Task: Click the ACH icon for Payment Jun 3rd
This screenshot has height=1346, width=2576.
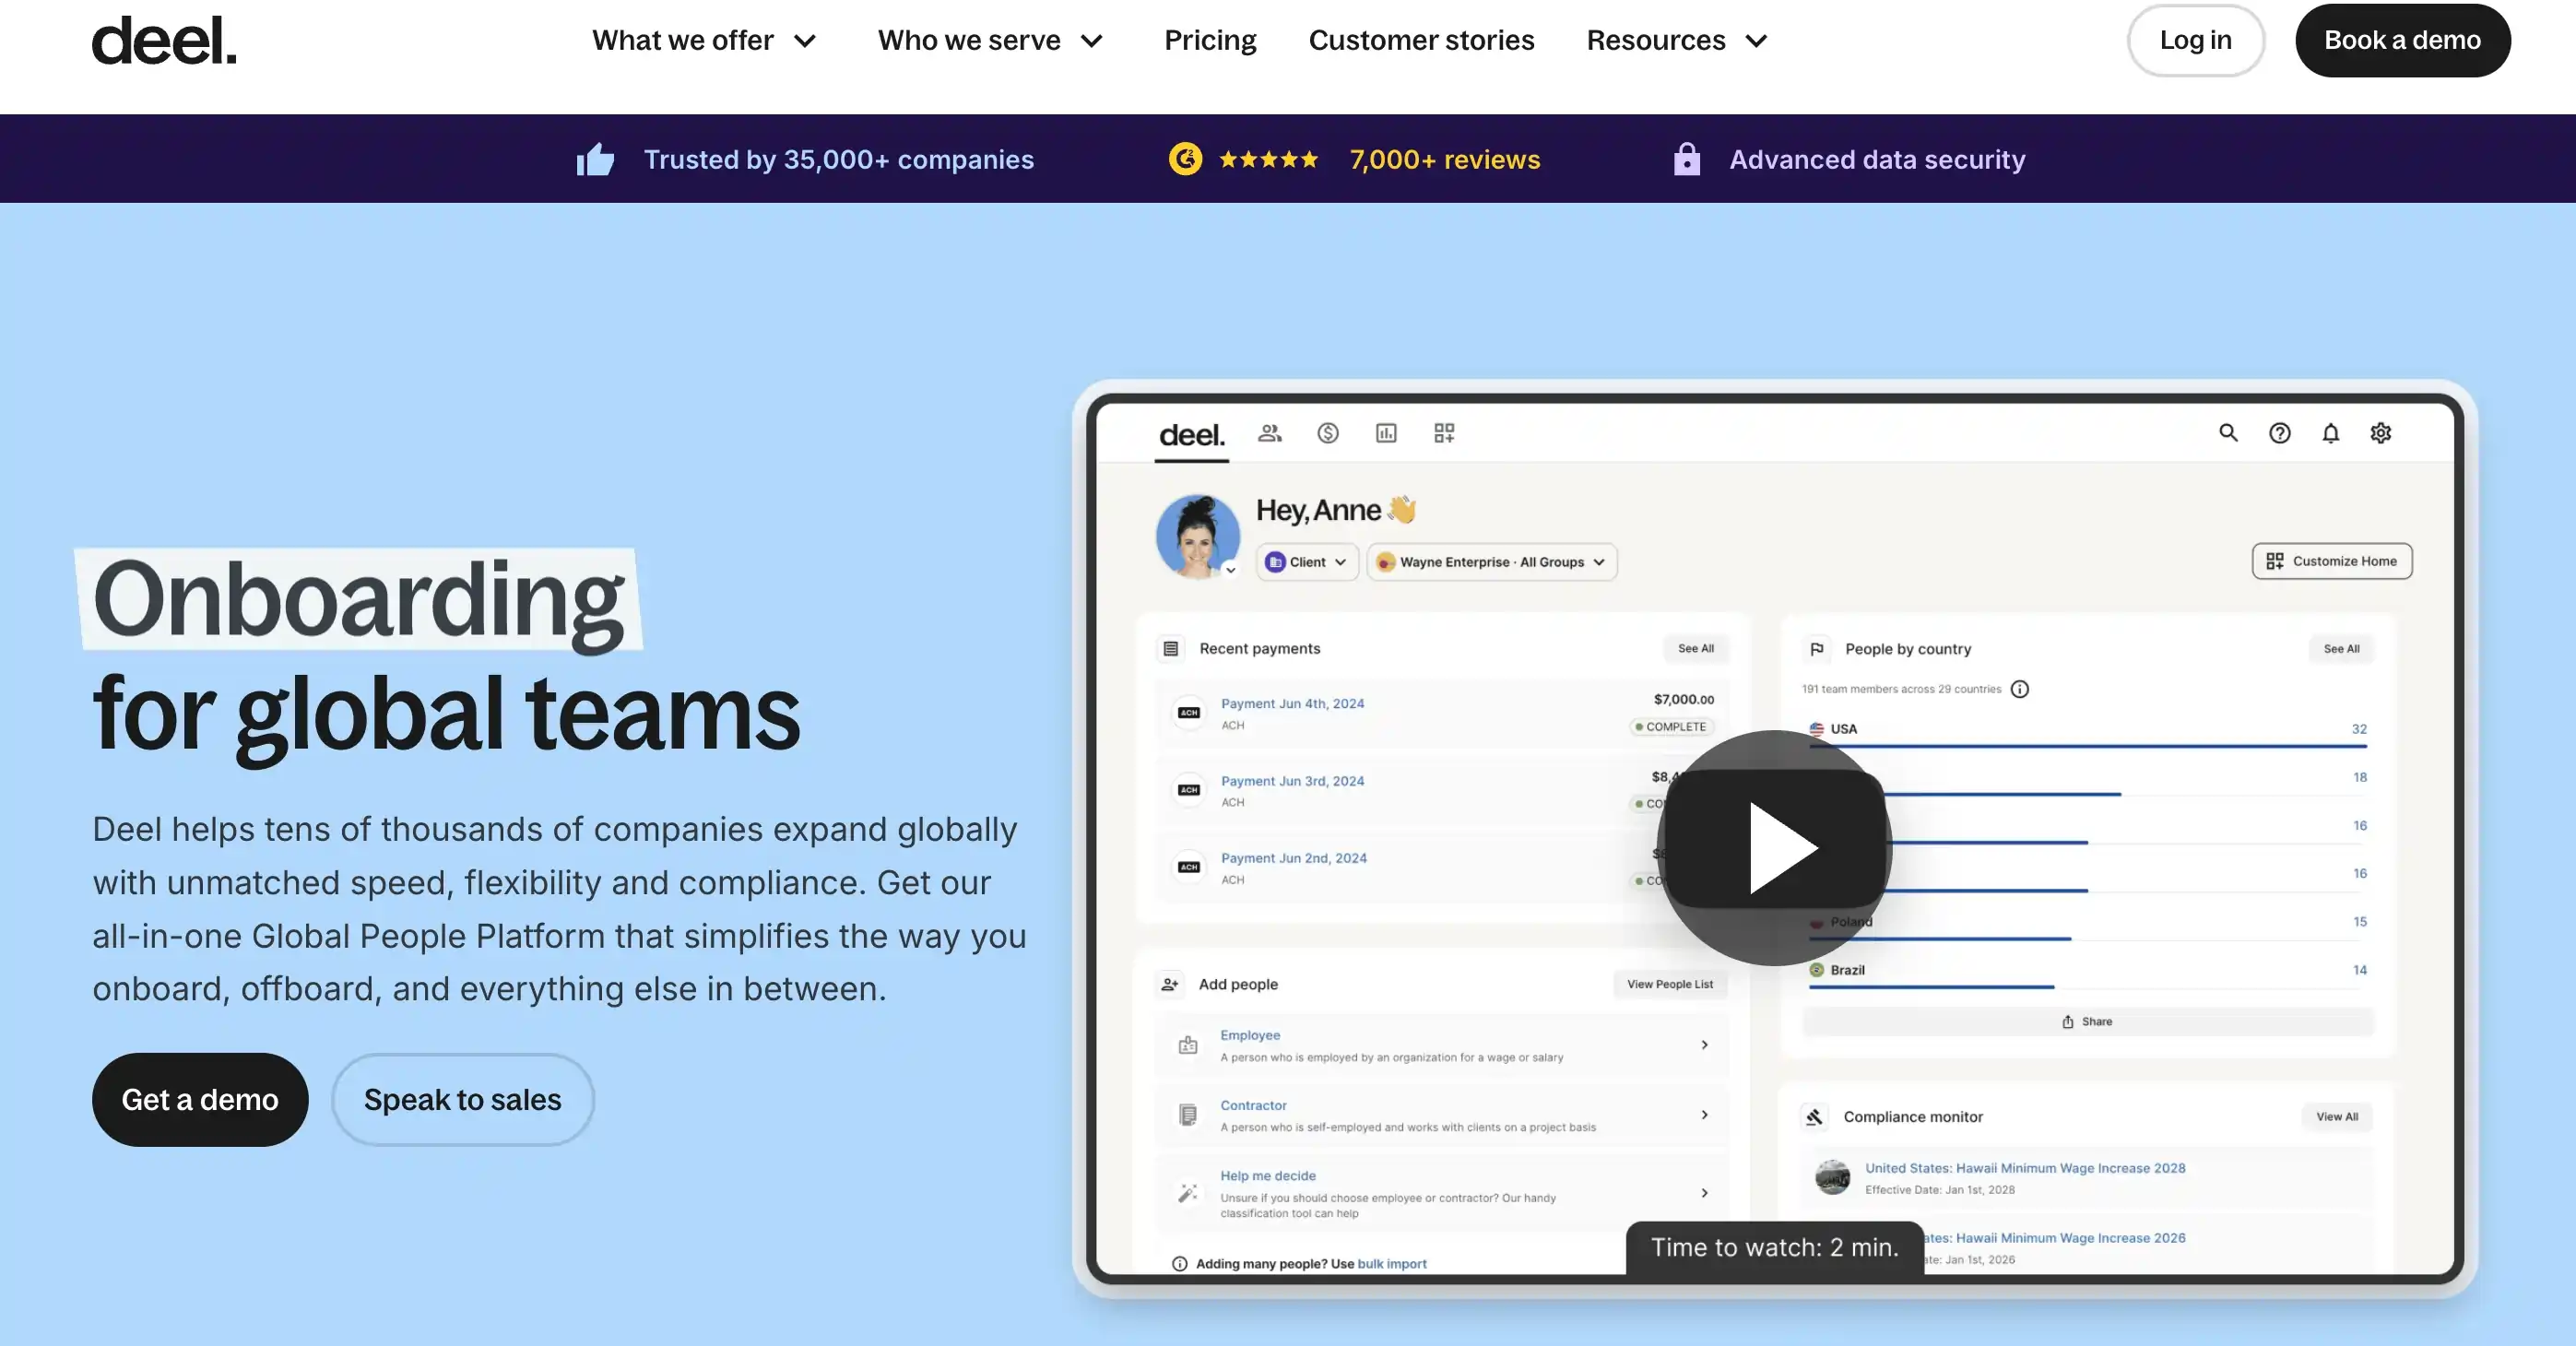Action: coord(1189,790)
